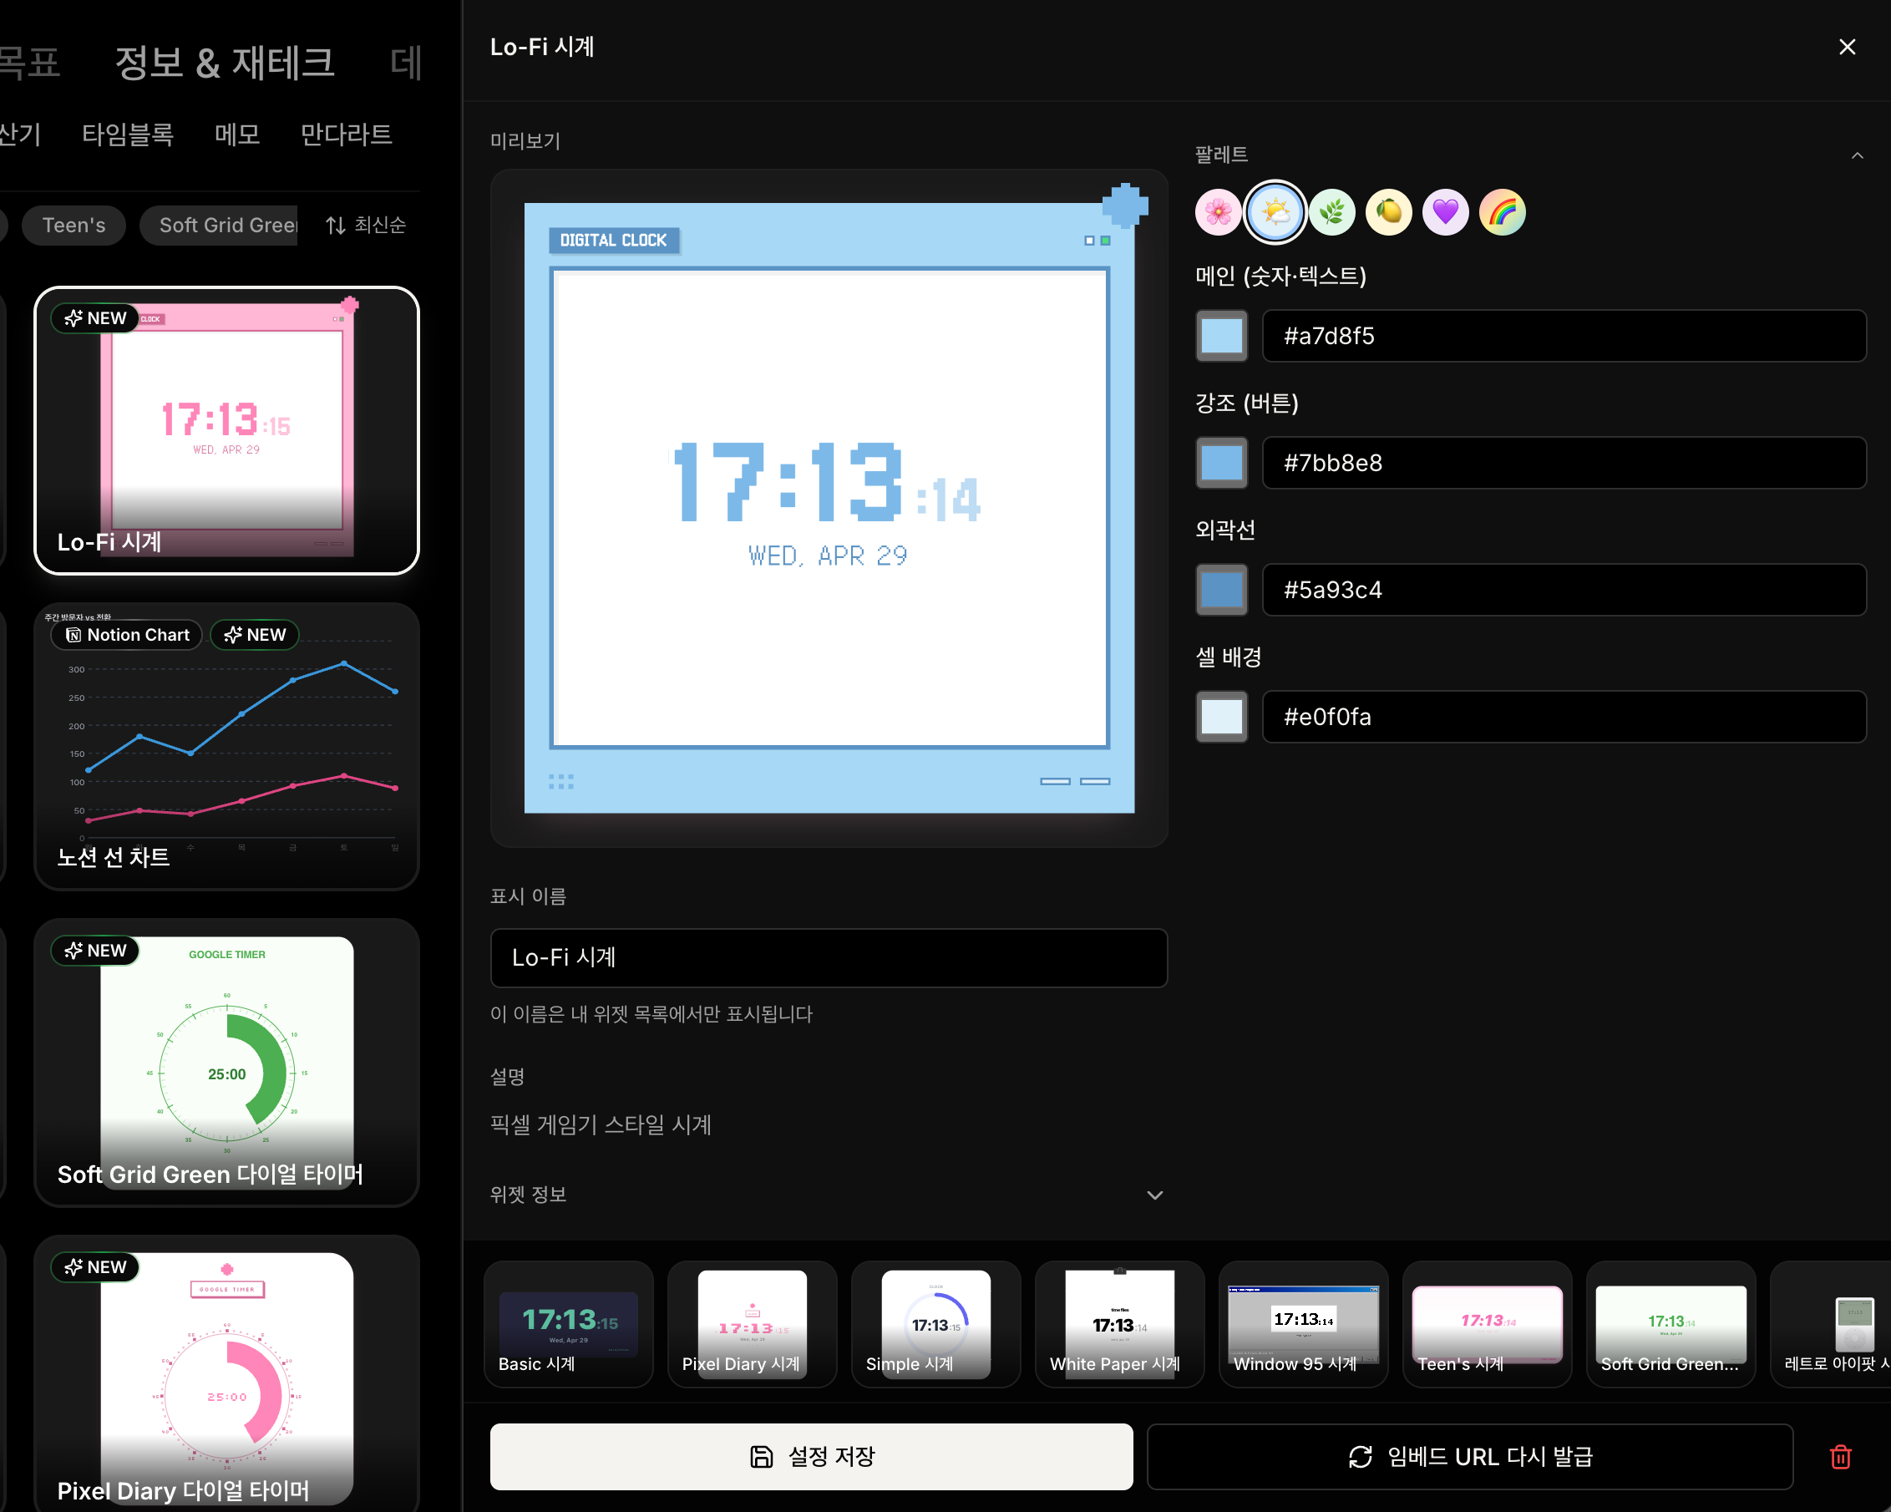Edit the 표시 이름 text field
Image resolution: width=1891 pixels, height=1512 pixels.
(x=829, y=957)
